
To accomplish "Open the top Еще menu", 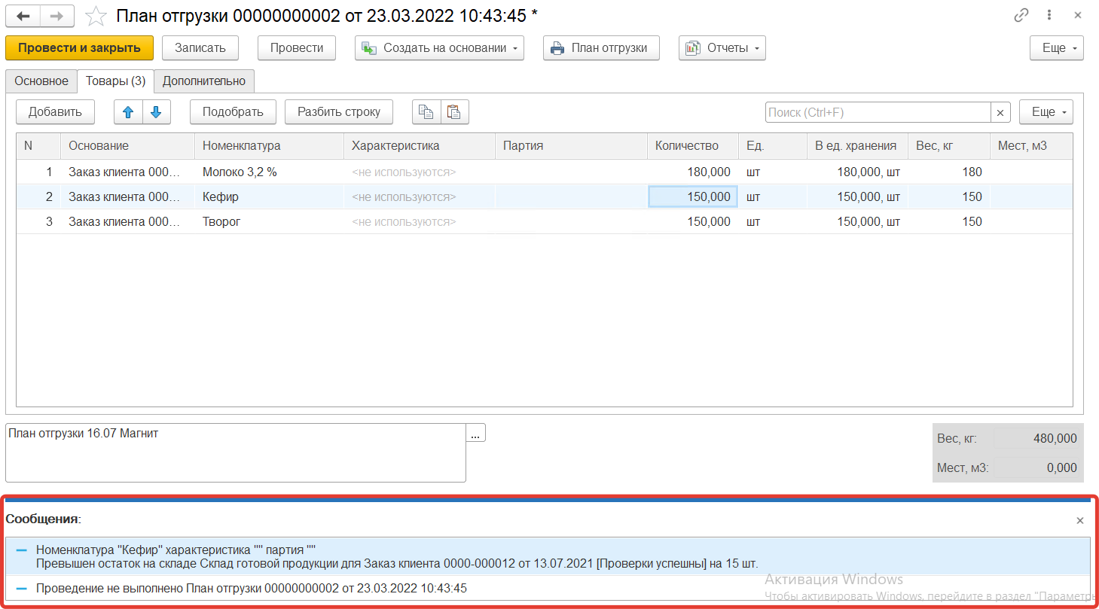I will [x=1056, y=48].
